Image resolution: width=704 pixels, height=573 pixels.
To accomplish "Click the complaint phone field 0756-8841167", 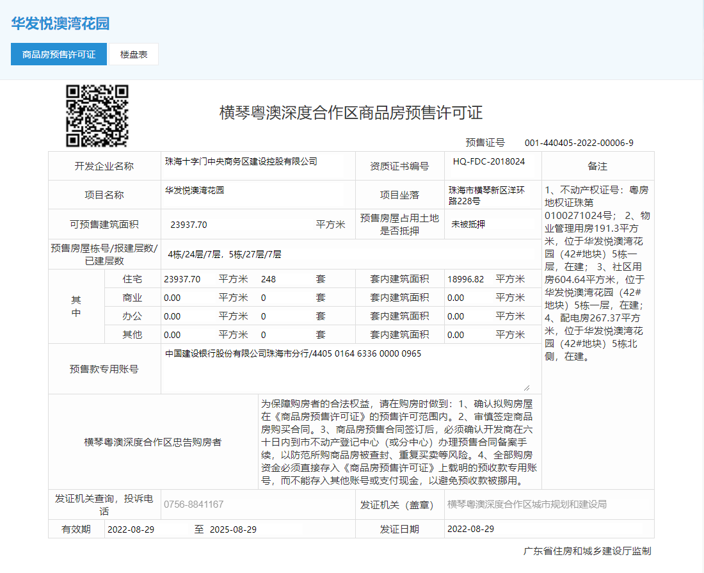I will click(194, 504).
